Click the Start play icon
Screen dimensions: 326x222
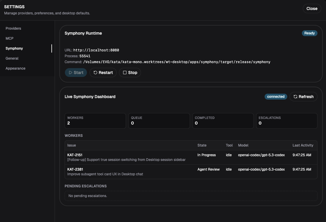70,73
